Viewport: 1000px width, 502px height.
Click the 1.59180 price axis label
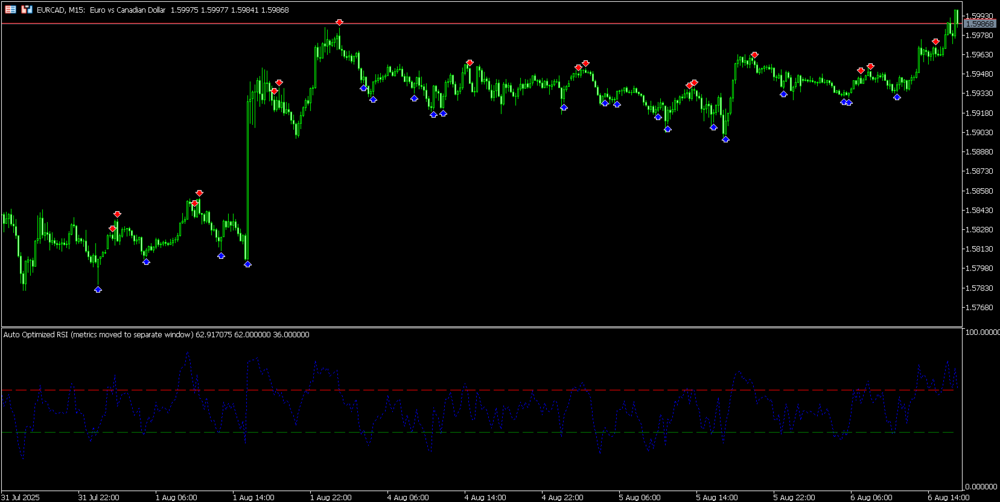coord(979,113)
